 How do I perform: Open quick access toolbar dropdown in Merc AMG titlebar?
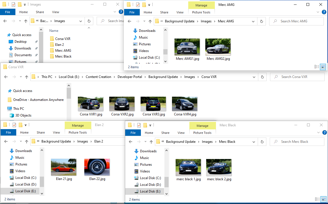tap(149, 5)
